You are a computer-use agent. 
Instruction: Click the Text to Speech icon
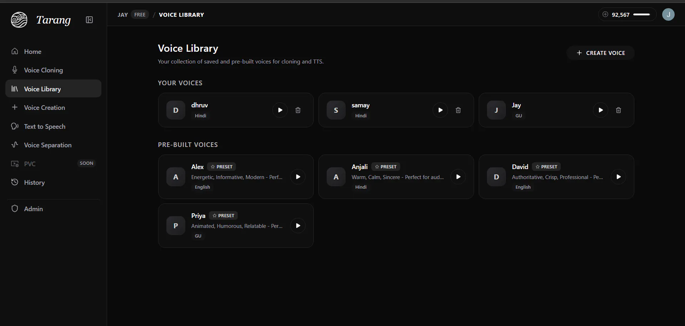point(15,126)
